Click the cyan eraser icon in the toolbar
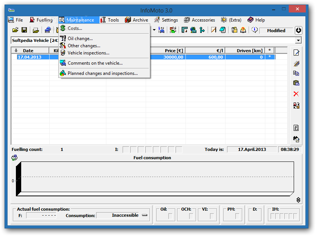316x236 pixels. (223, 30)
